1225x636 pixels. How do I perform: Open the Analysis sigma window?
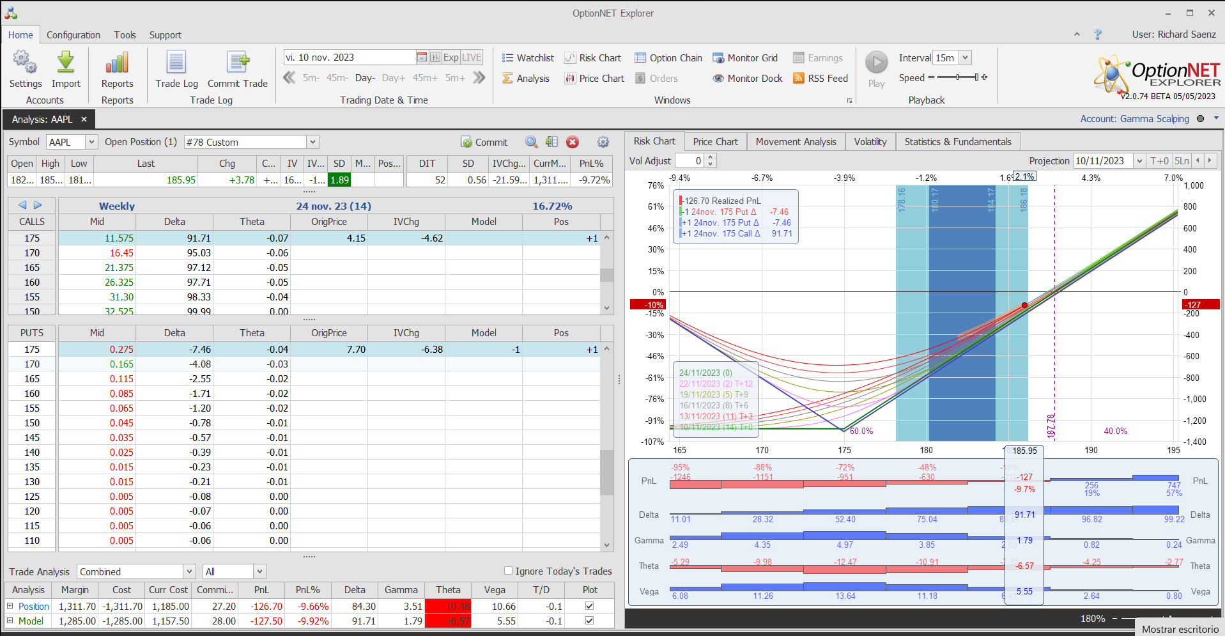pyautogui.click(x=525, y=79)
